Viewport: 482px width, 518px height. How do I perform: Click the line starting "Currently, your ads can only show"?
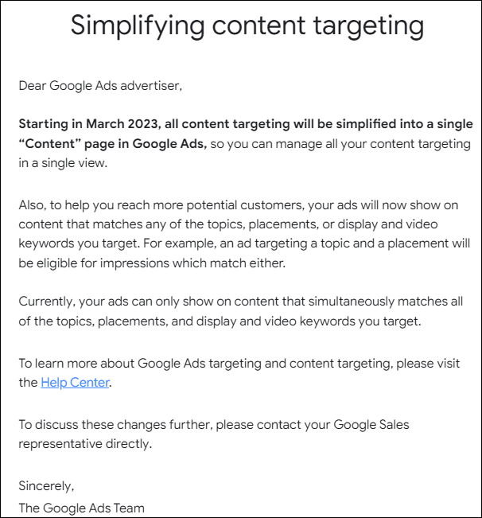(241, 302)
